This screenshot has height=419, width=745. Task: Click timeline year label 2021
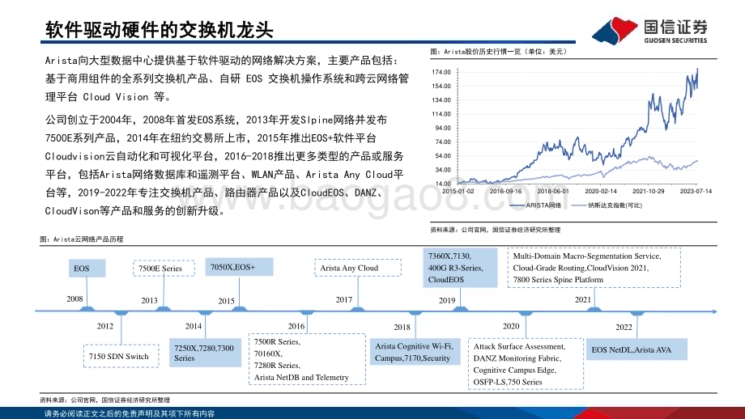pos(582,299)
